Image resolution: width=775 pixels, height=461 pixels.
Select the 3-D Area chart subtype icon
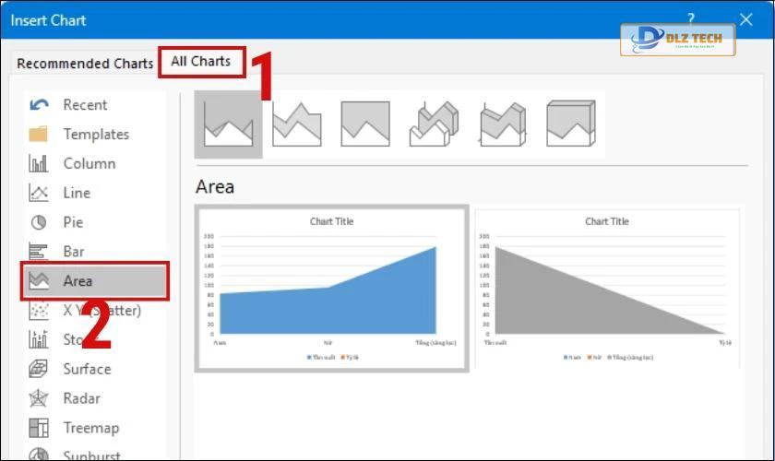pyautogui.click(x=434, y=124)
